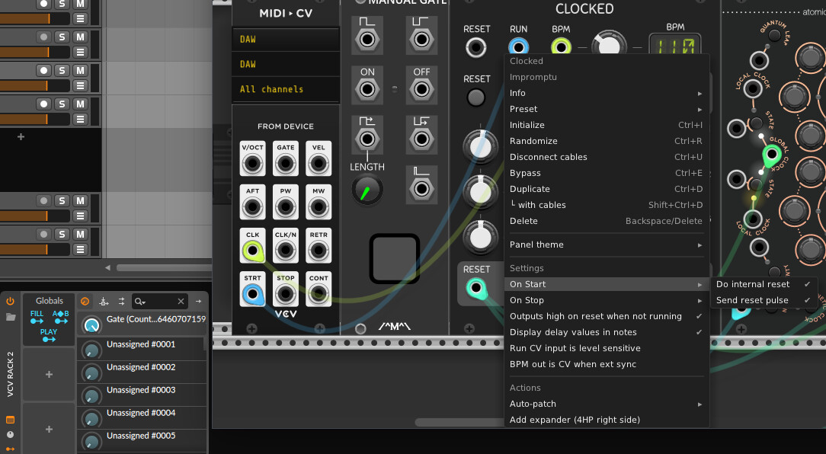Choose Duplicate from the module menu

click(607, 189)
